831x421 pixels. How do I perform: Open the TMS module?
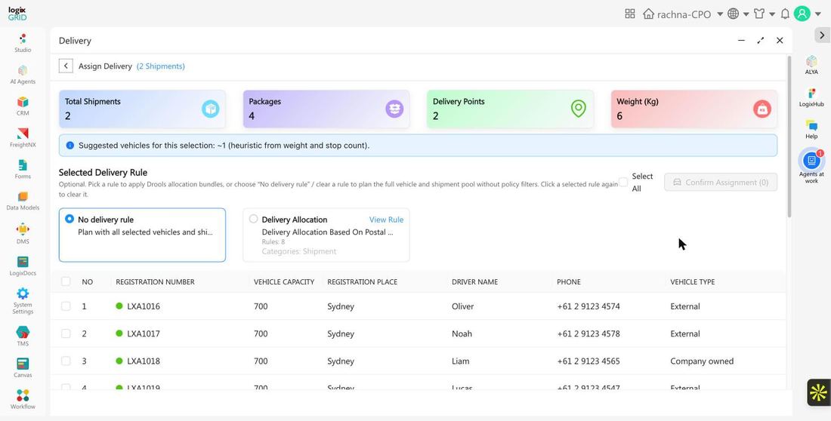click(23, 336)
